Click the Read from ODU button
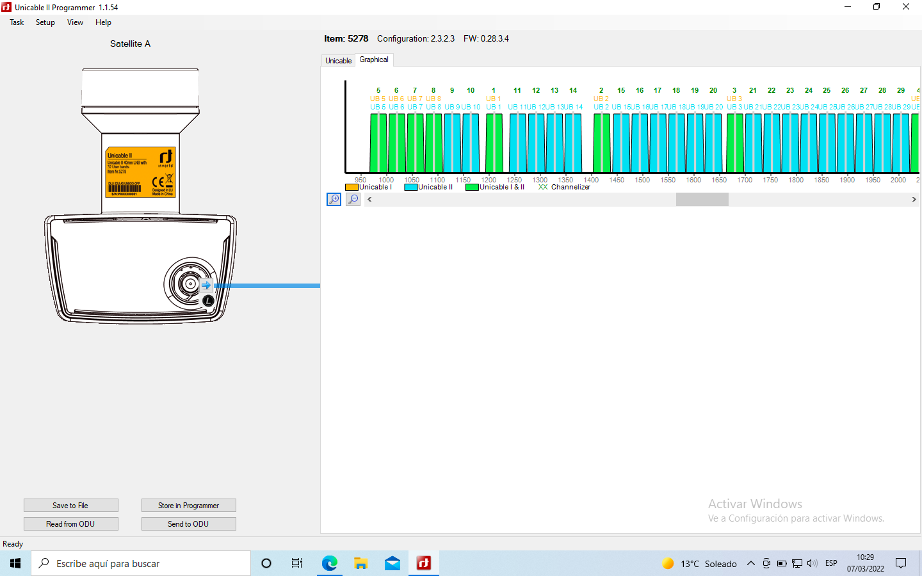This screenshot has height=576, width=922. (x=70, y=524)
